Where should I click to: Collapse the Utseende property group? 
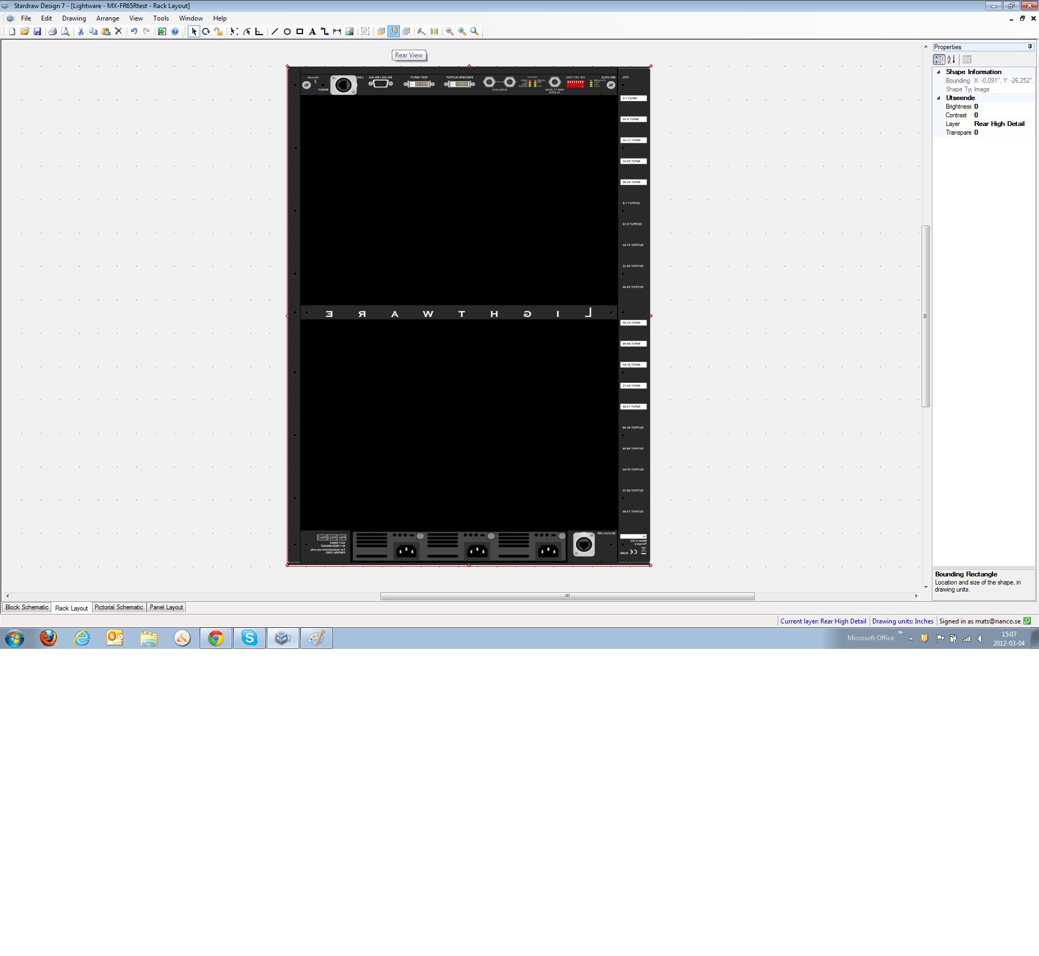[x=939, y=98]
